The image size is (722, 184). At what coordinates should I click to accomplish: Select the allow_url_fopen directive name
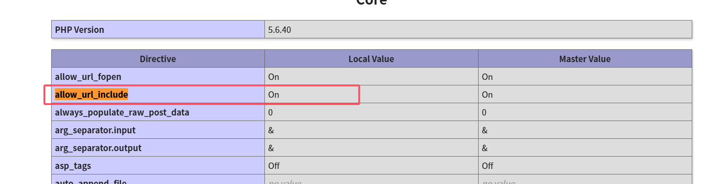click(88, 77)
